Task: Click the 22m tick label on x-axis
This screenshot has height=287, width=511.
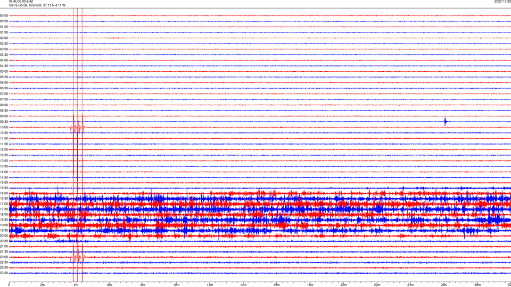Action: pyautogui.click(x=377, y=285)
